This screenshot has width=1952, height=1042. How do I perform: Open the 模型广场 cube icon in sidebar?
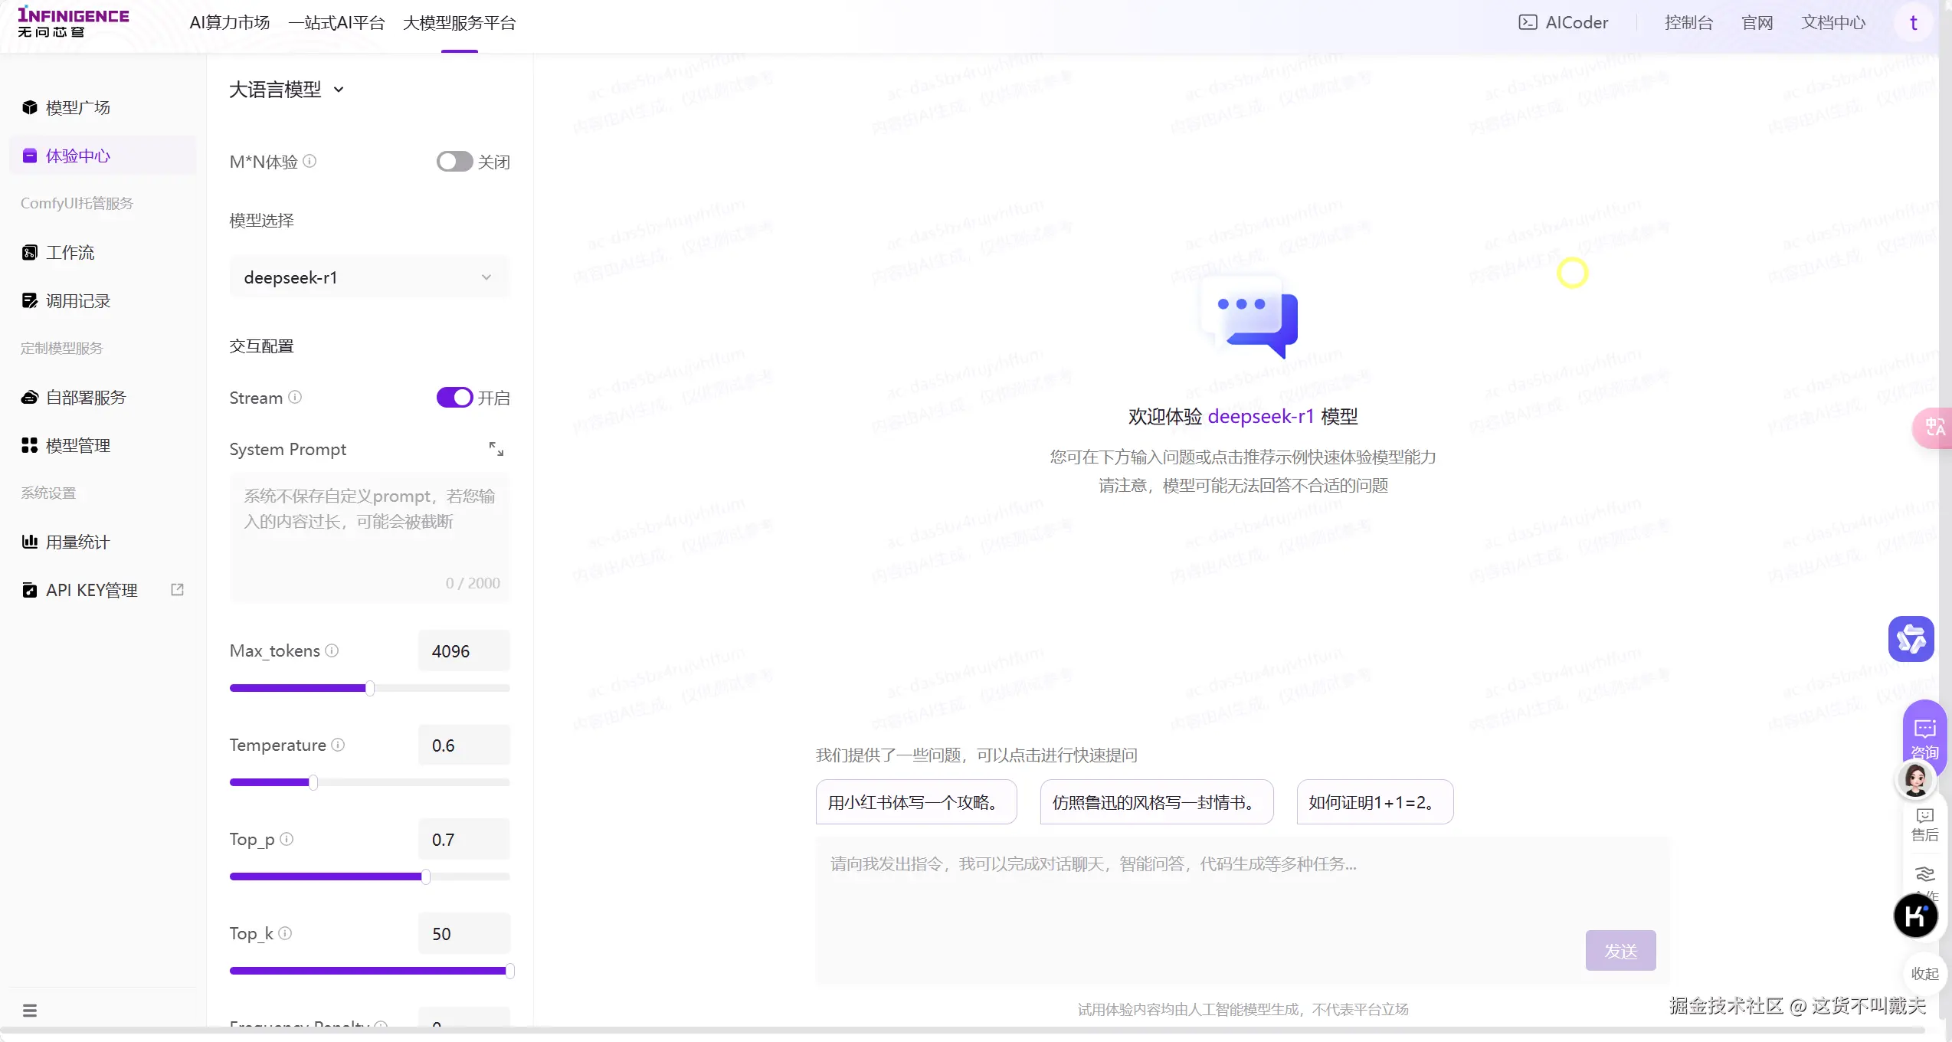pyautogui.click(x=30, y=107)
